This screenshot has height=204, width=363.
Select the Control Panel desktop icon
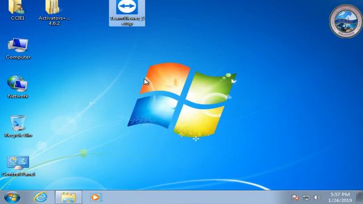[x=18, y=165]
